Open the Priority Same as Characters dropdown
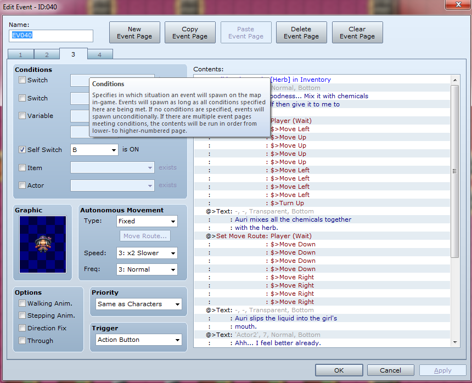The image size is (472, 383). 139,304
